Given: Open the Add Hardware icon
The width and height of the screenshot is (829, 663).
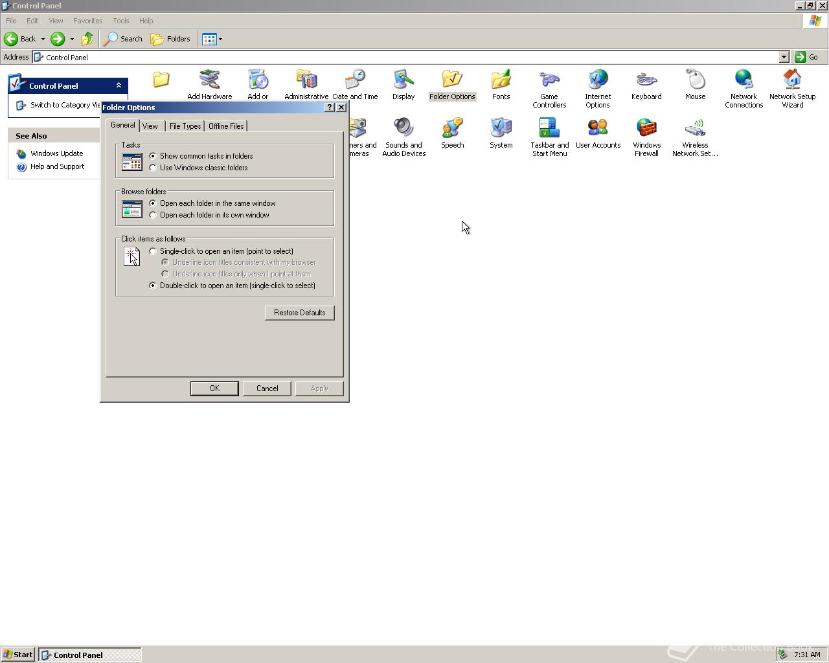Looking at the screenshot, I should coord(209,85).
